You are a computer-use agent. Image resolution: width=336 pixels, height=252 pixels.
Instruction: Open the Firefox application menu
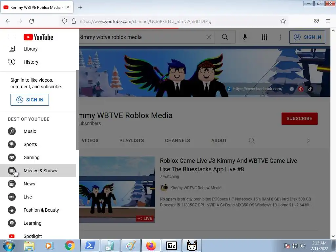point(328,21)
